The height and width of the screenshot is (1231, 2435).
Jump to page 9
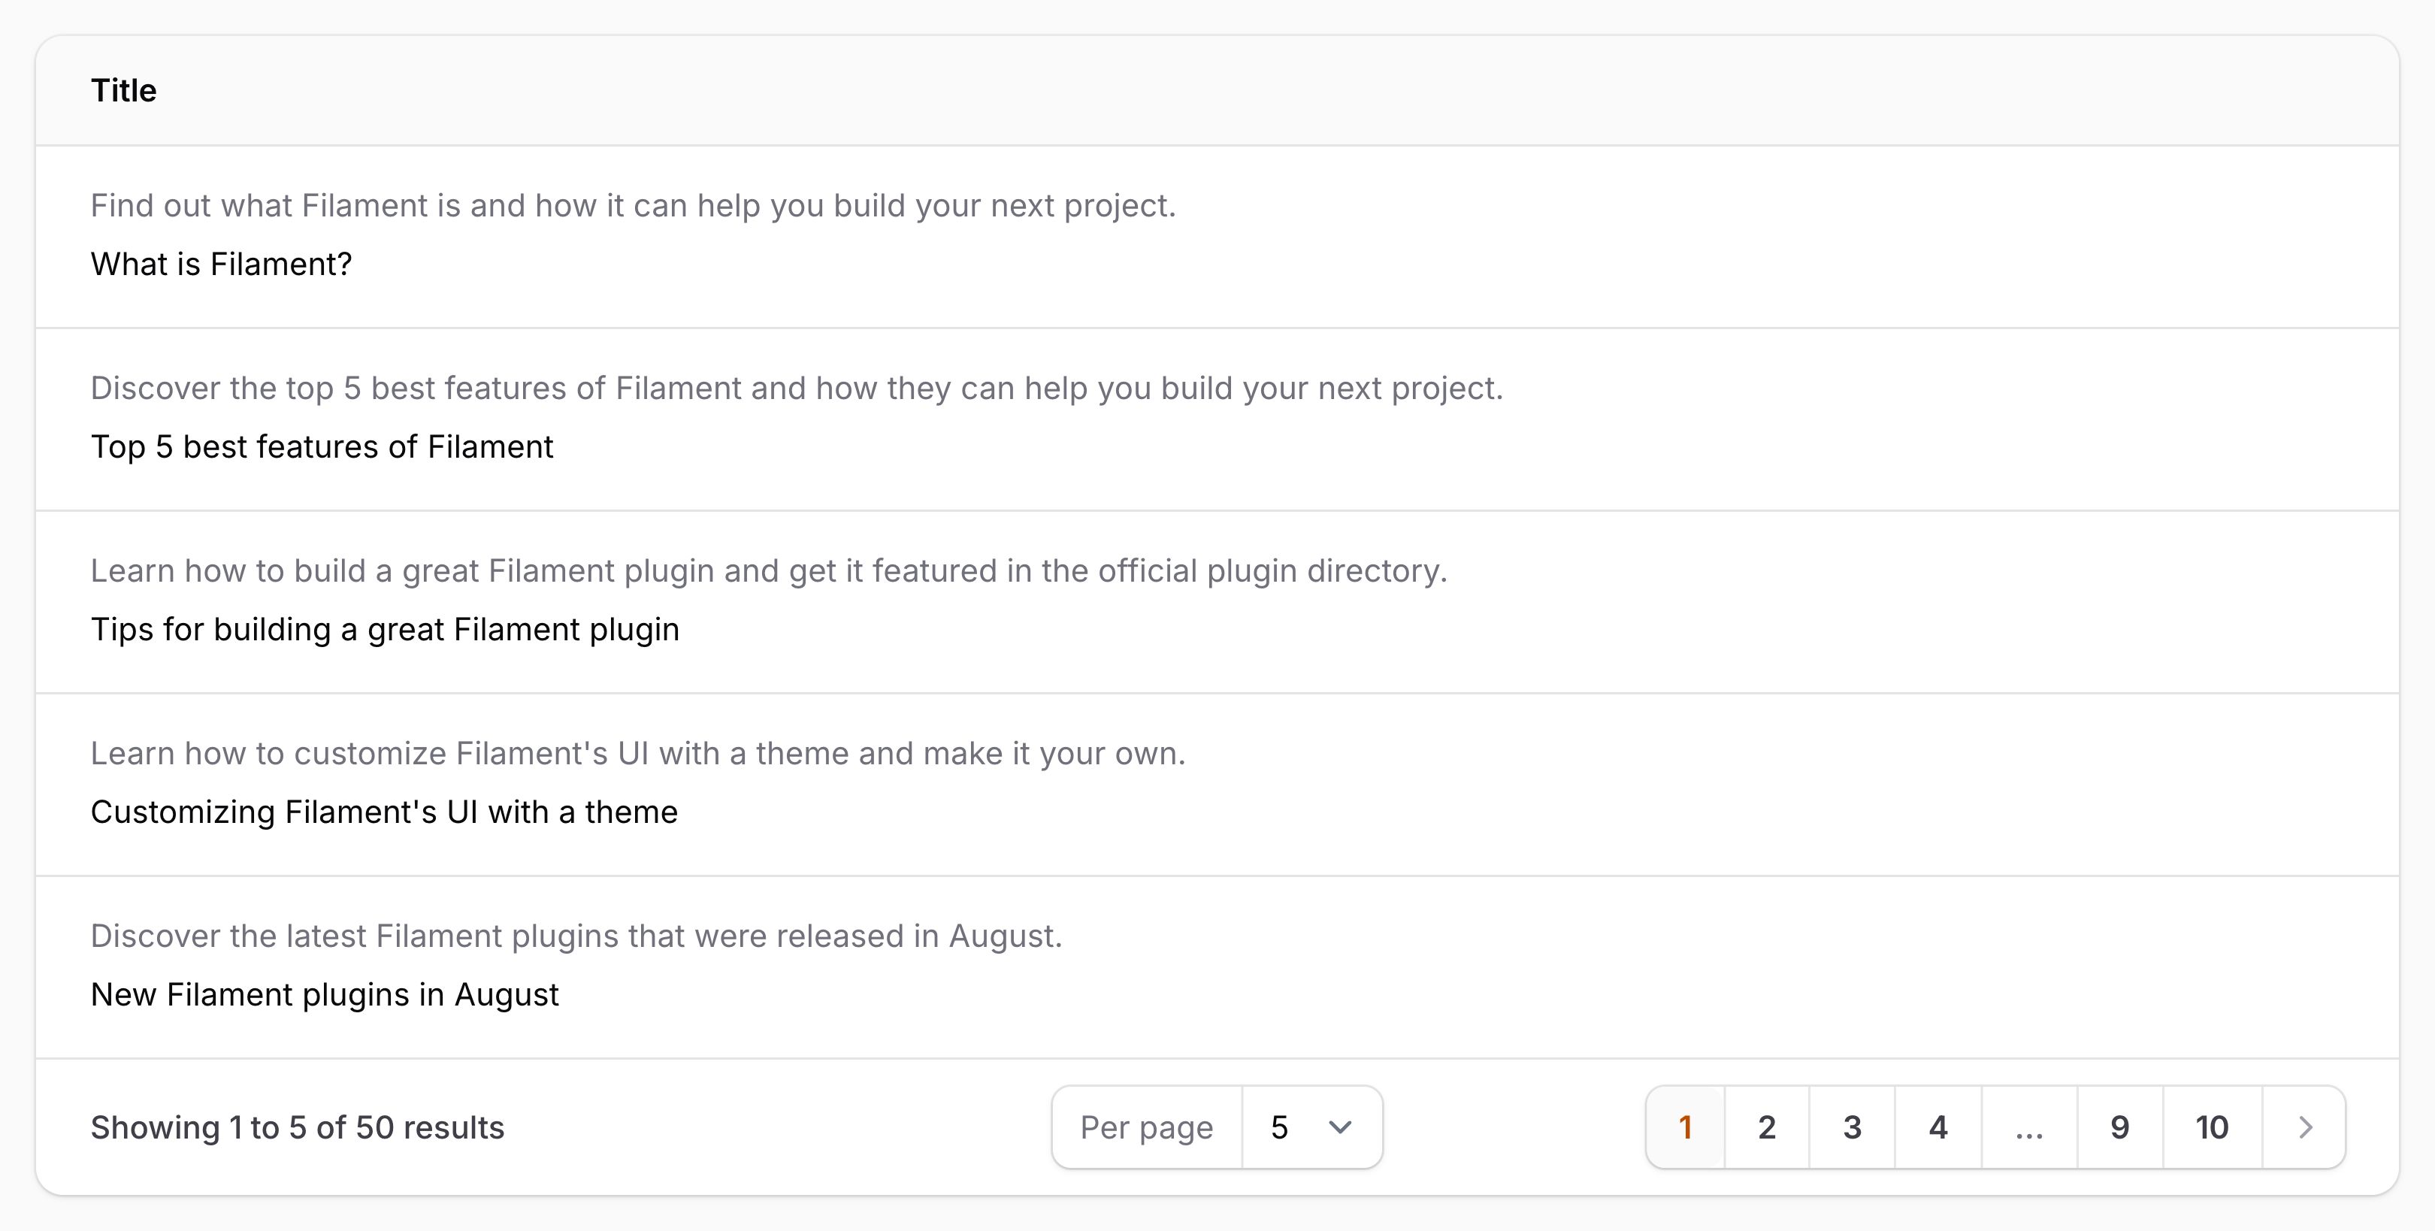click(x=2119, y=1127)
